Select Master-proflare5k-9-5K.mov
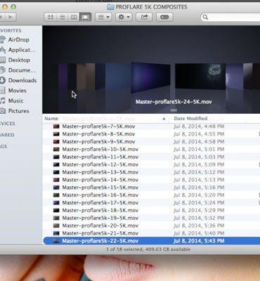 tap(151, 142)
